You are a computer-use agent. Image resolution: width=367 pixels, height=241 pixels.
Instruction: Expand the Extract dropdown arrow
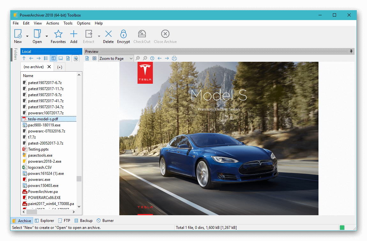[x=99, y=36]
